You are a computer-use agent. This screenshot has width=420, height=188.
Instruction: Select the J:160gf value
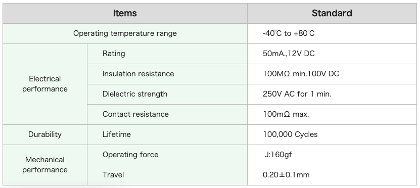pos(278,155)
